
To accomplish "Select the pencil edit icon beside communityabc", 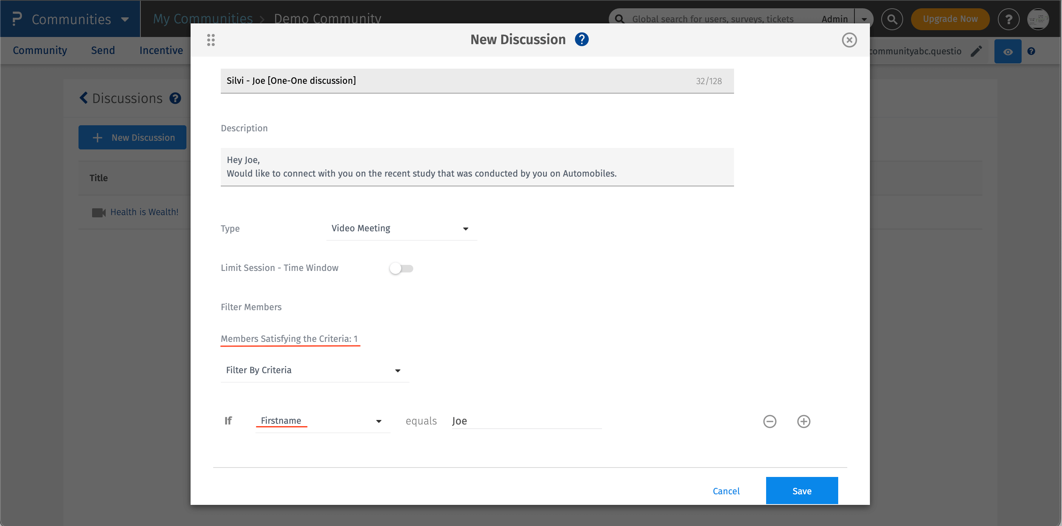I will tap(977, 51).
